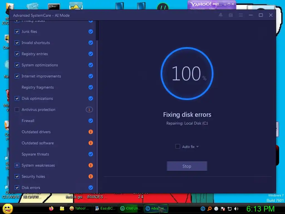Image resolution: width=285 pixels, height=214 pixels.
Task: Select the Outdated drivers label
Action: [x=36, y=132]
